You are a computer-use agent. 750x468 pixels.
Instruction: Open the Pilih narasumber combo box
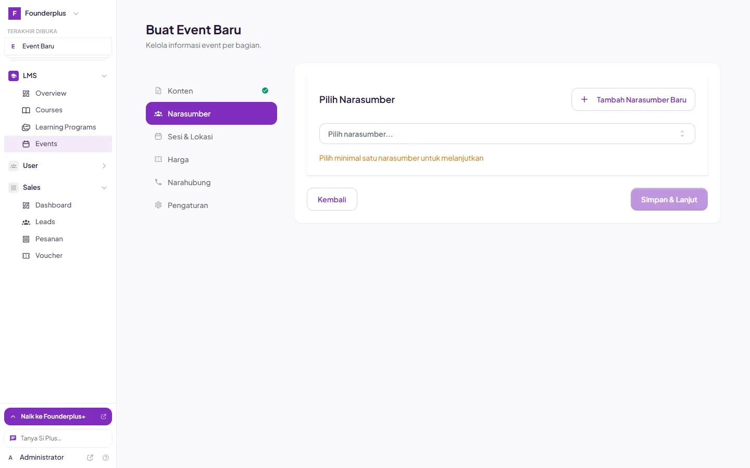(x=507, y=134)
